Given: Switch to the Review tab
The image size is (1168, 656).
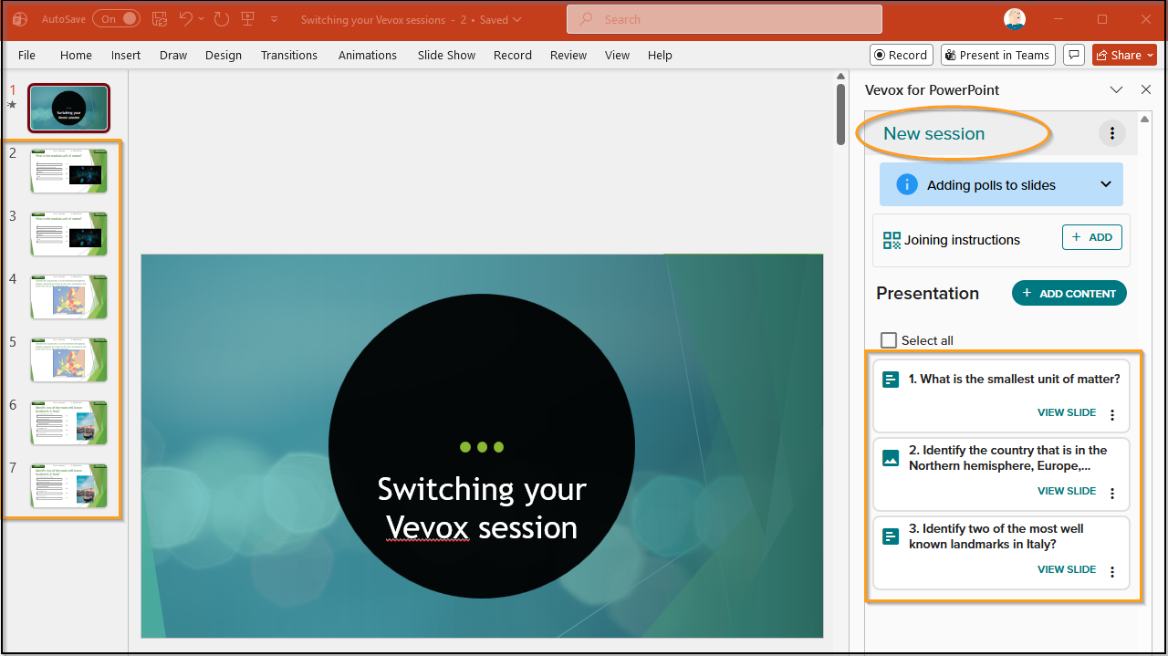Looking at the screenshot, I should (x=568, y=55).
